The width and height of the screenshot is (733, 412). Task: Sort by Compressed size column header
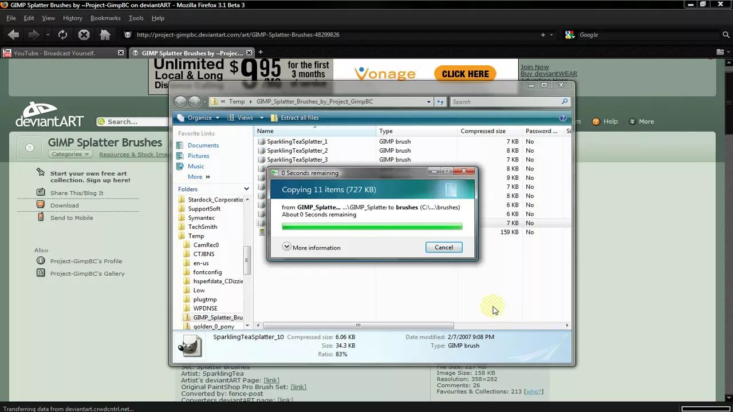490,131
